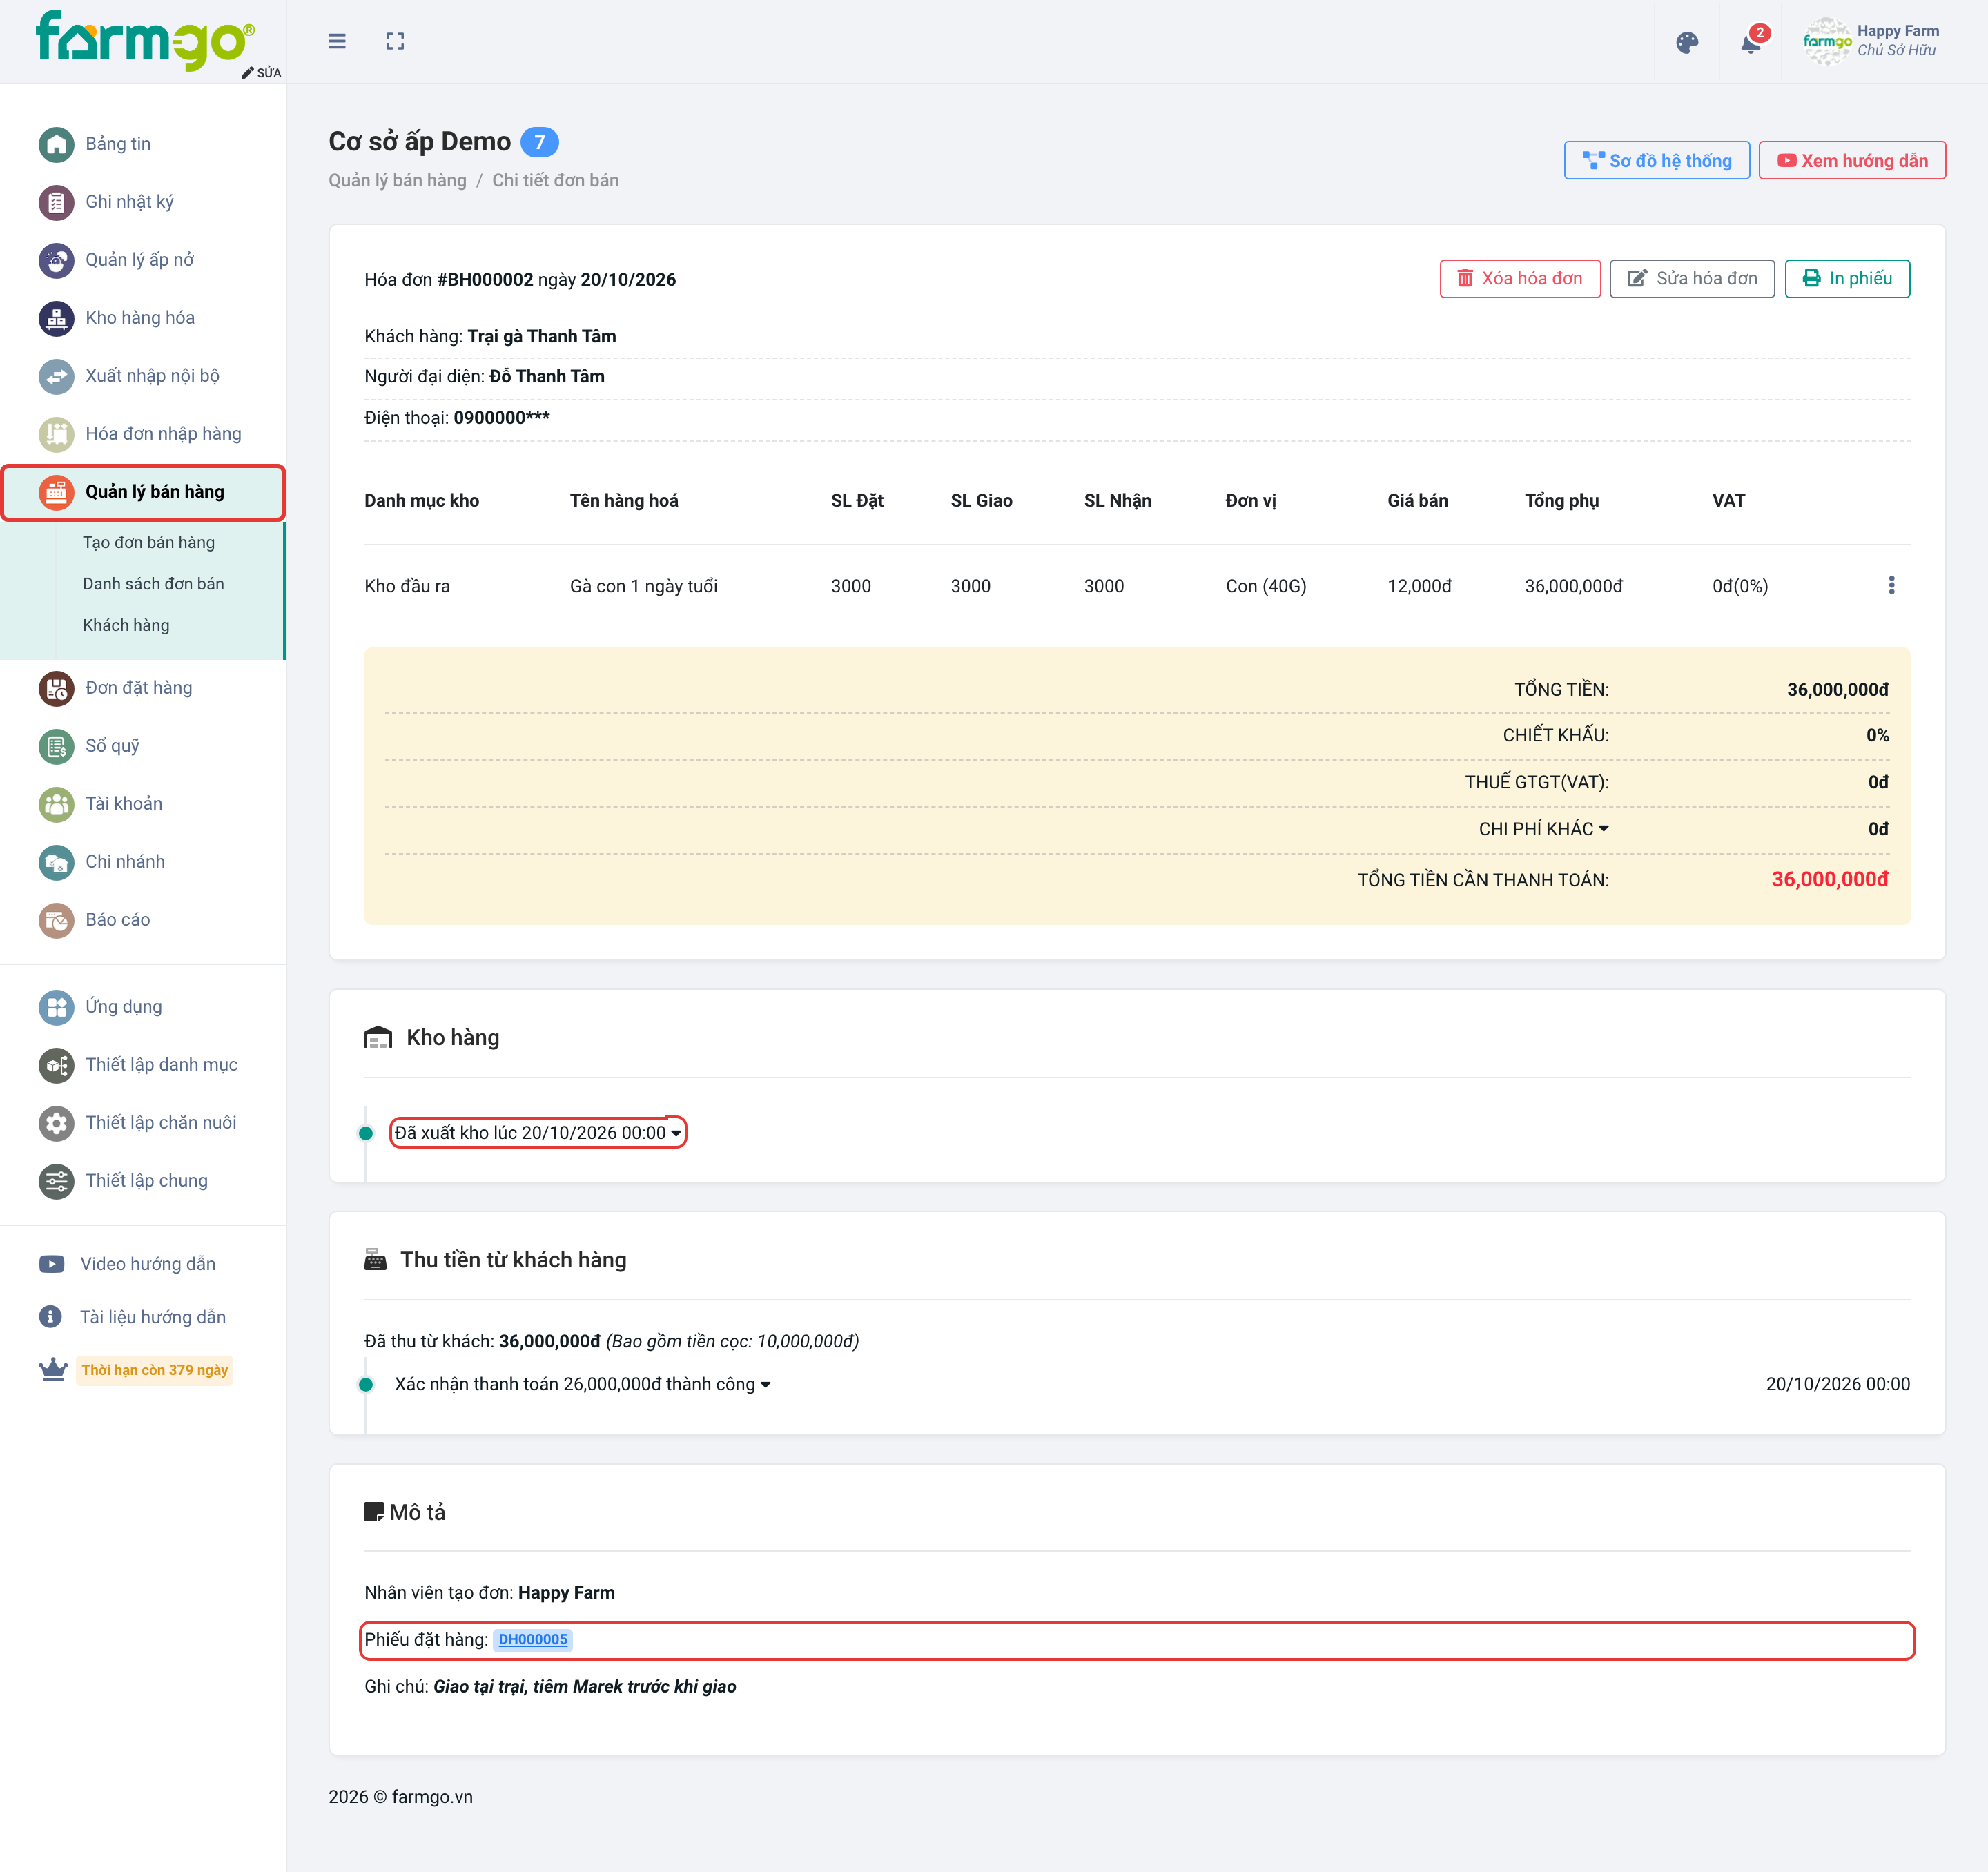Click Thời hạn còn 379 ngày badge

(155, 1370)
